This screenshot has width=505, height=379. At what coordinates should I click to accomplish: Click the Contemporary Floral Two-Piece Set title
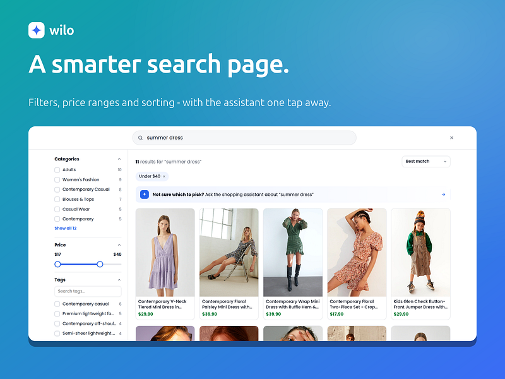(x=353, y=304)
